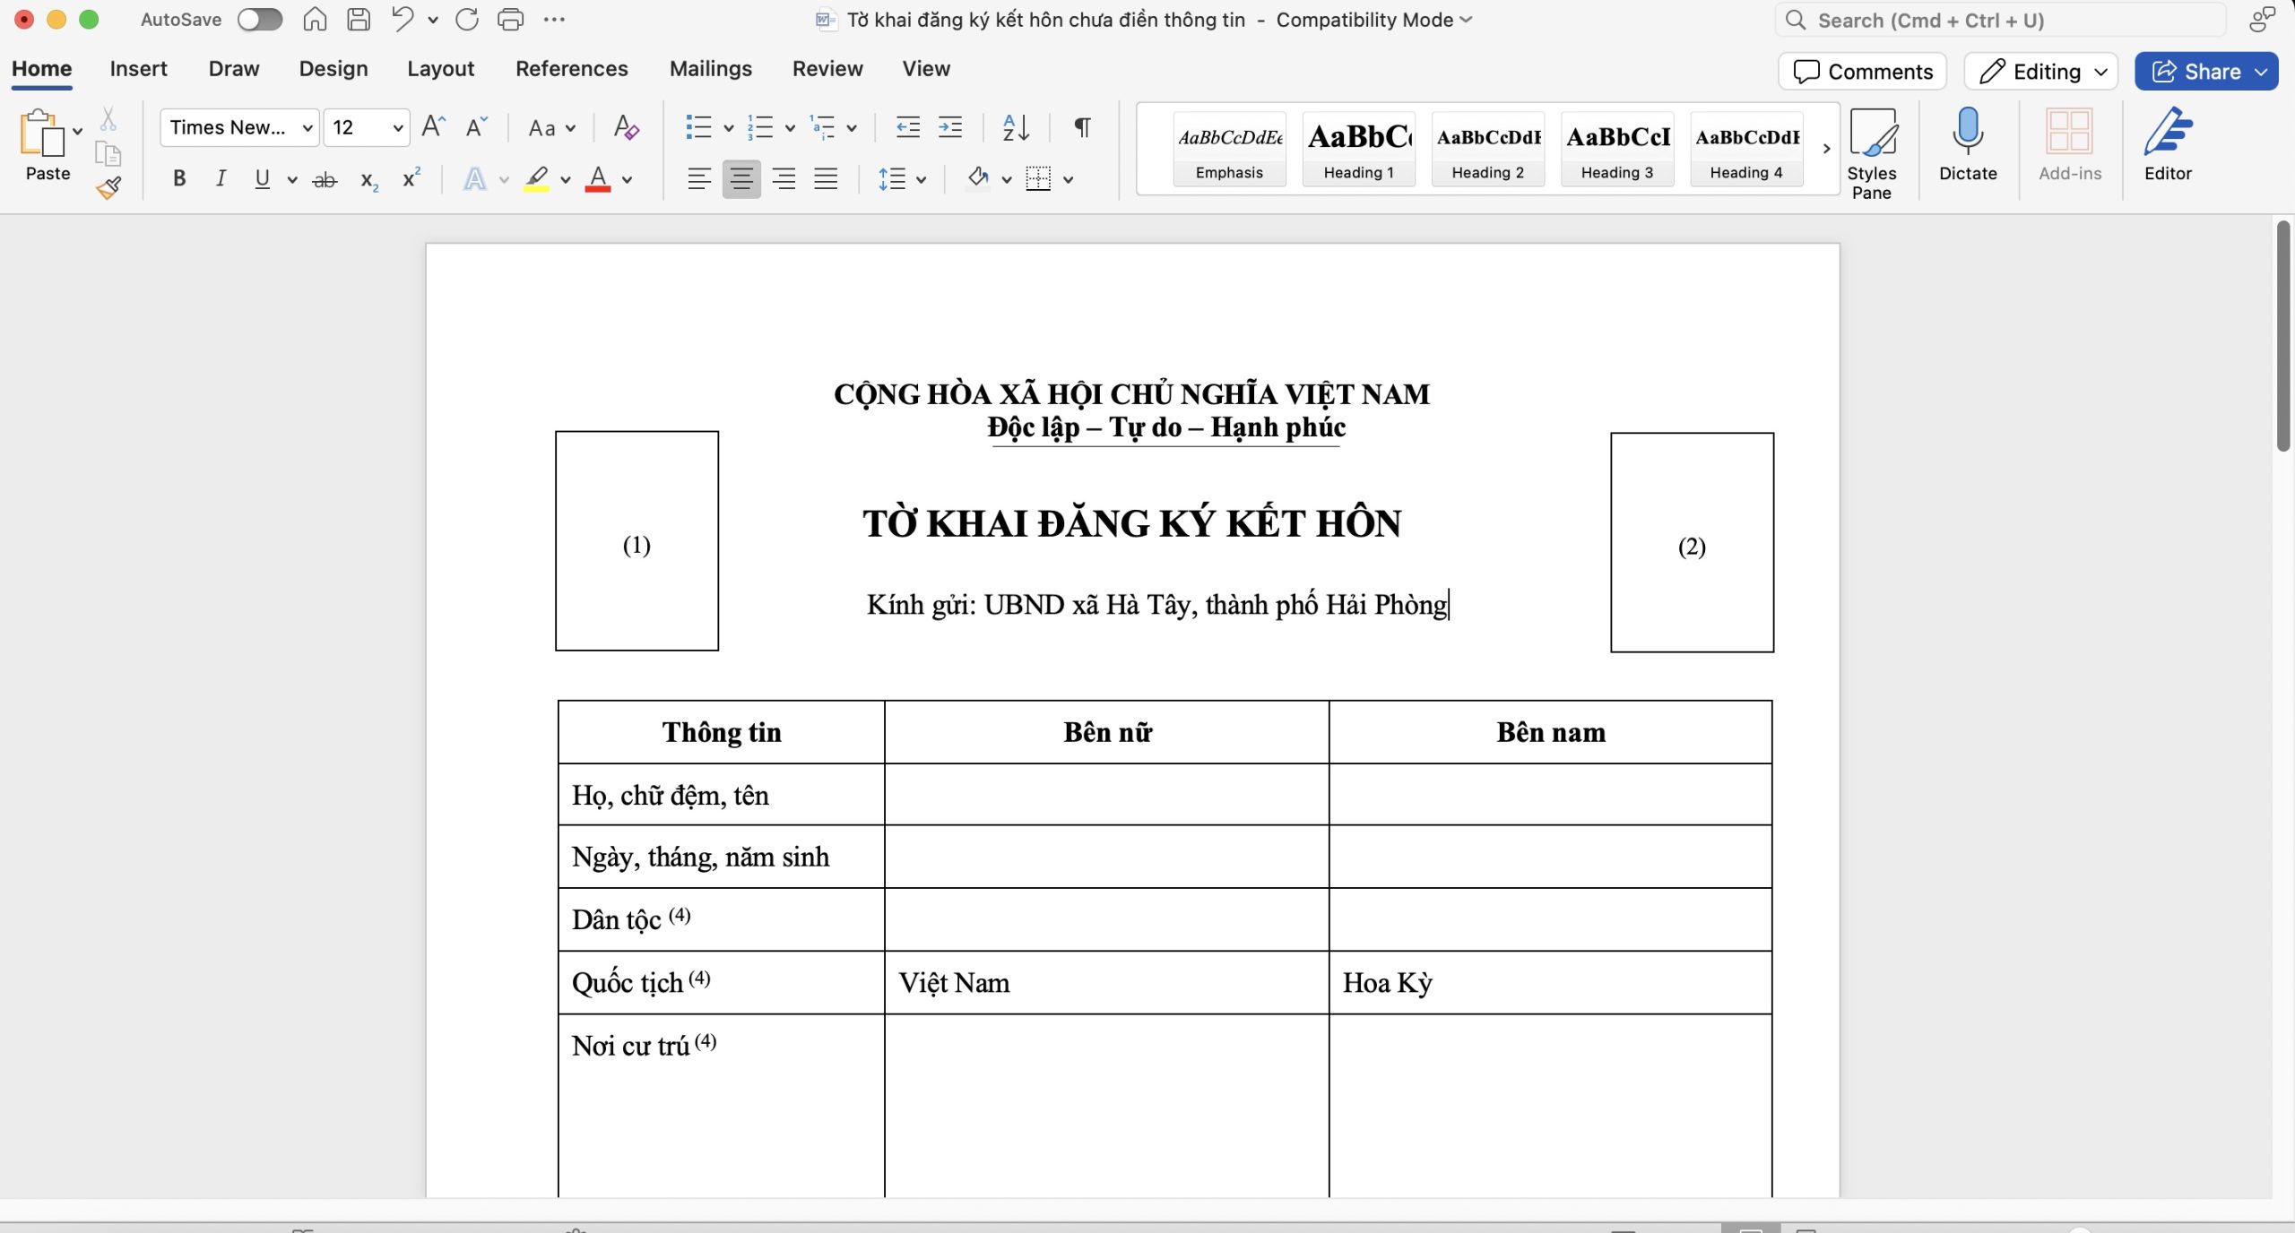Toggle the AutoSave switch

pyautogui.click(x=260, y=20)
